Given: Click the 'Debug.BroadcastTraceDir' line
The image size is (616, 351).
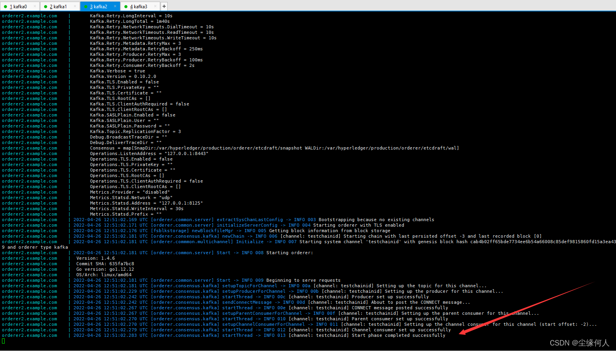Looking at the screenshot, I should coord(128,137).
